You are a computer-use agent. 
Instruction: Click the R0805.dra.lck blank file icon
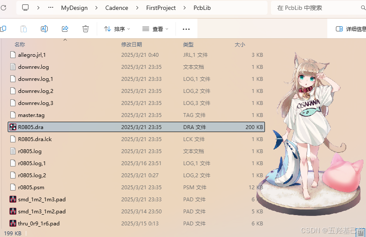pos(13,139)
